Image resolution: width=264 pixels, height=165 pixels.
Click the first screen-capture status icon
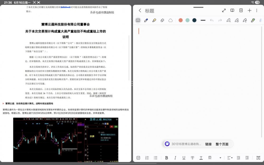coord(35,2)
